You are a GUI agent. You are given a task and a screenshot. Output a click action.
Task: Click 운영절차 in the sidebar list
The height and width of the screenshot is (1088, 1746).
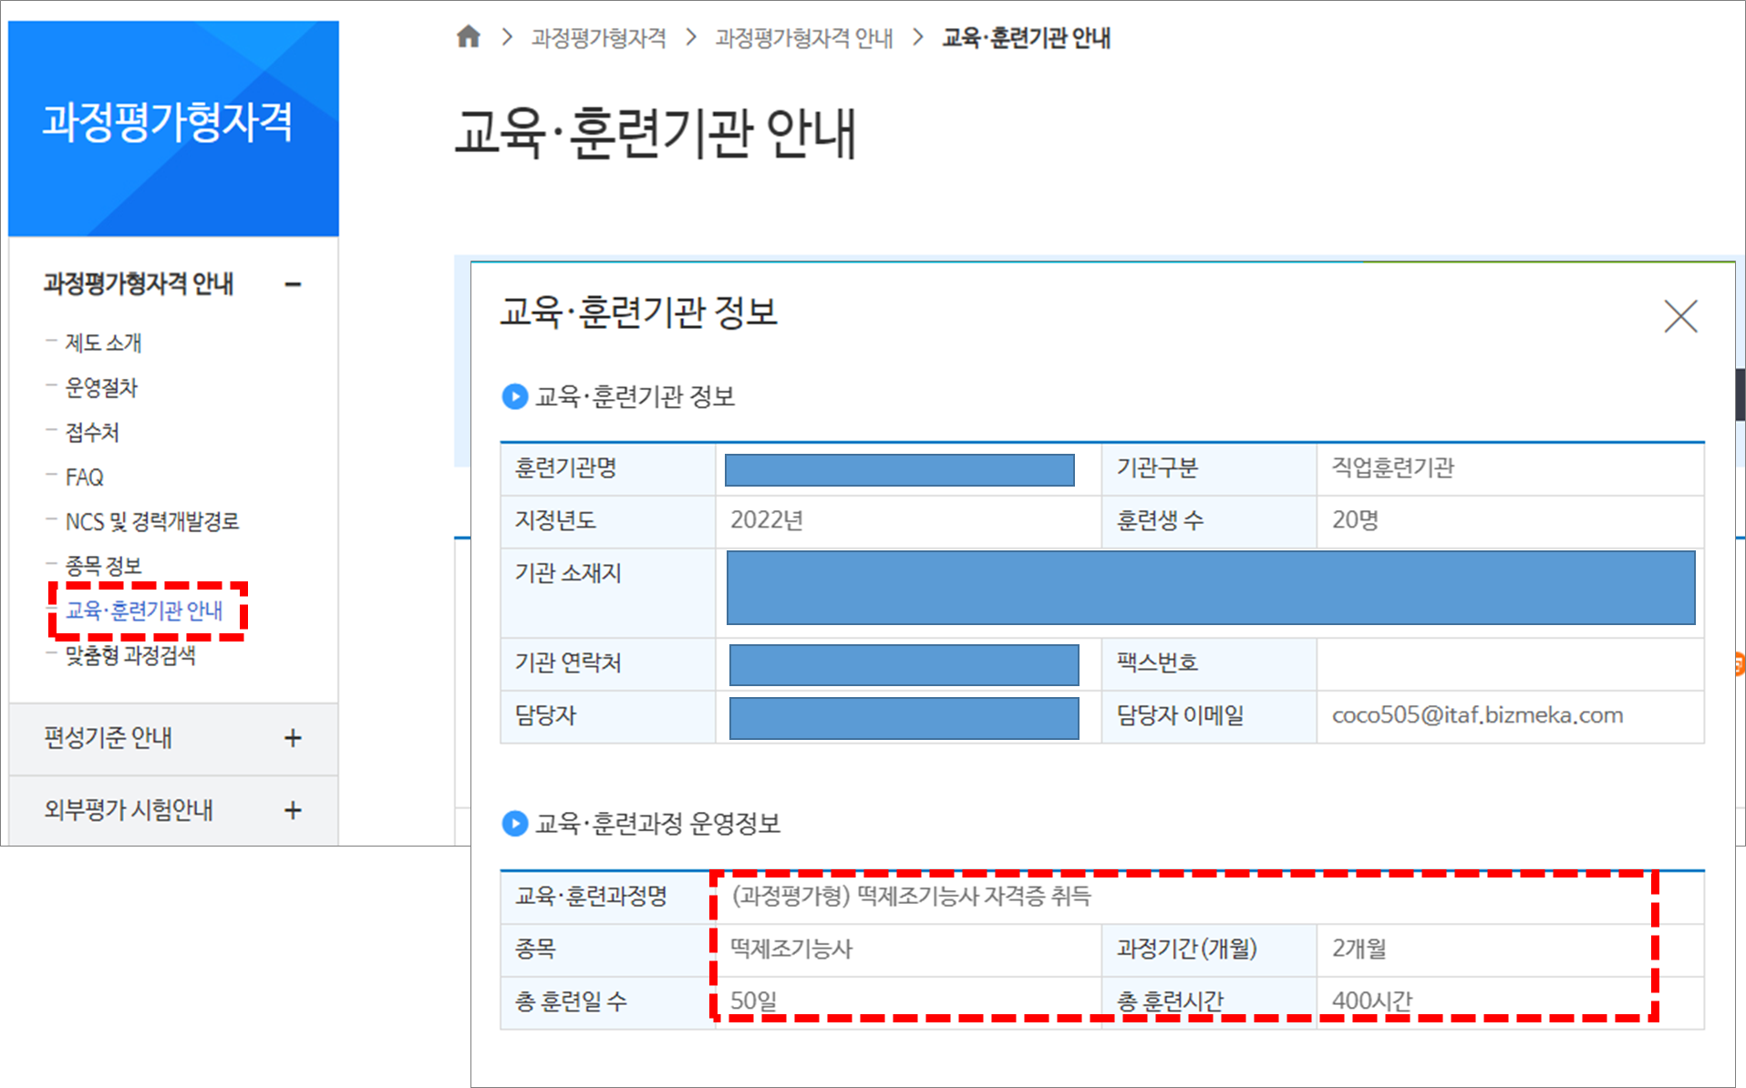pos(101,387)
